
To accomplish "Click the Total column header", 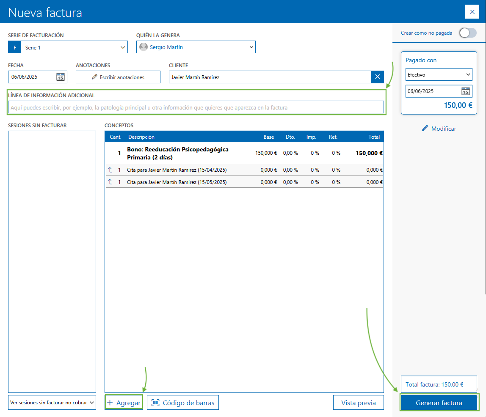I will [x=374, y=137].
